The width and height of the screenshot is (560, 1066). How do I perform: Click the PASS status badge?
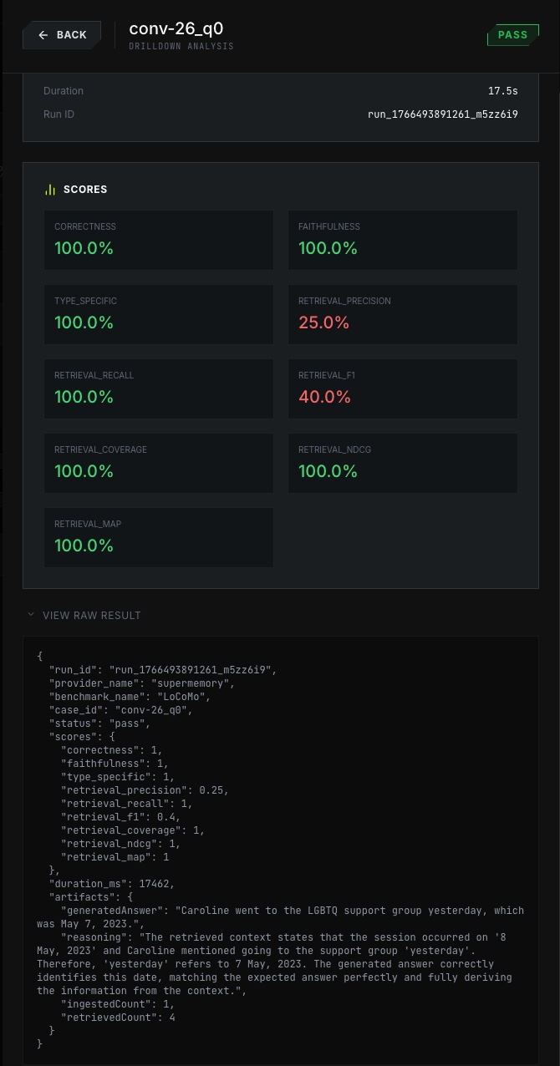click(512, 35)
